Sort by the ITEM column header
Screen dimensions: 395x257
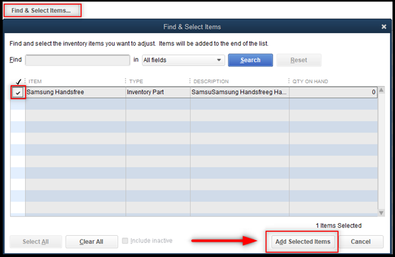click(x=74, y=81)
